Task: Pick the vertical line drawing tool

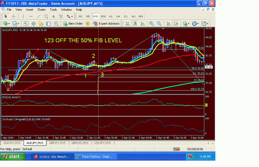Action: 23,16
